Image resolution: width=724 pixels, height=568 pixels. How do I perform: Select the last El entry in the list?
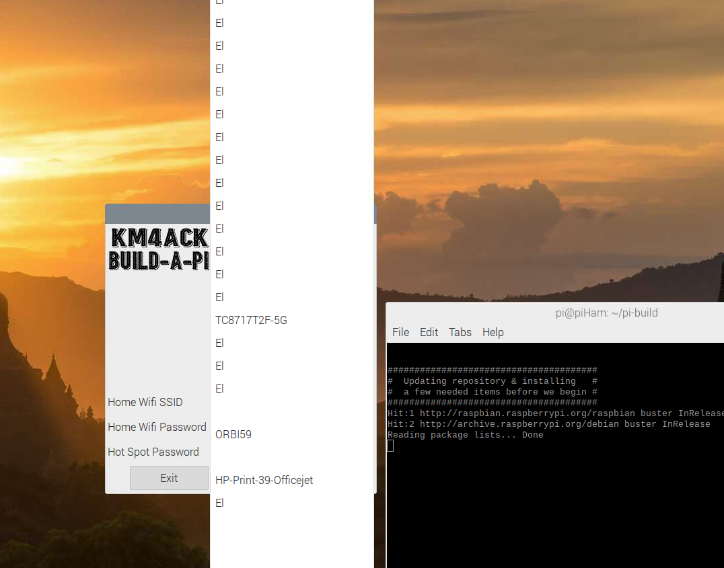[x=219, y=503]
